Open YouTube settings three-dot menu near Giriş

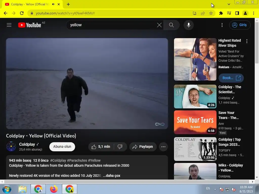222,25
